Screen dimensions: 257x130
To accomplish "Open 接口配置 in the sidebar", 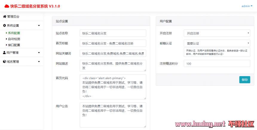I will click(14, 45).
